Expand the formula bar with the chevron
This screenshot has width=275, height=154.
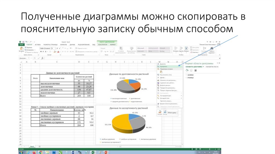click(219, 58)
